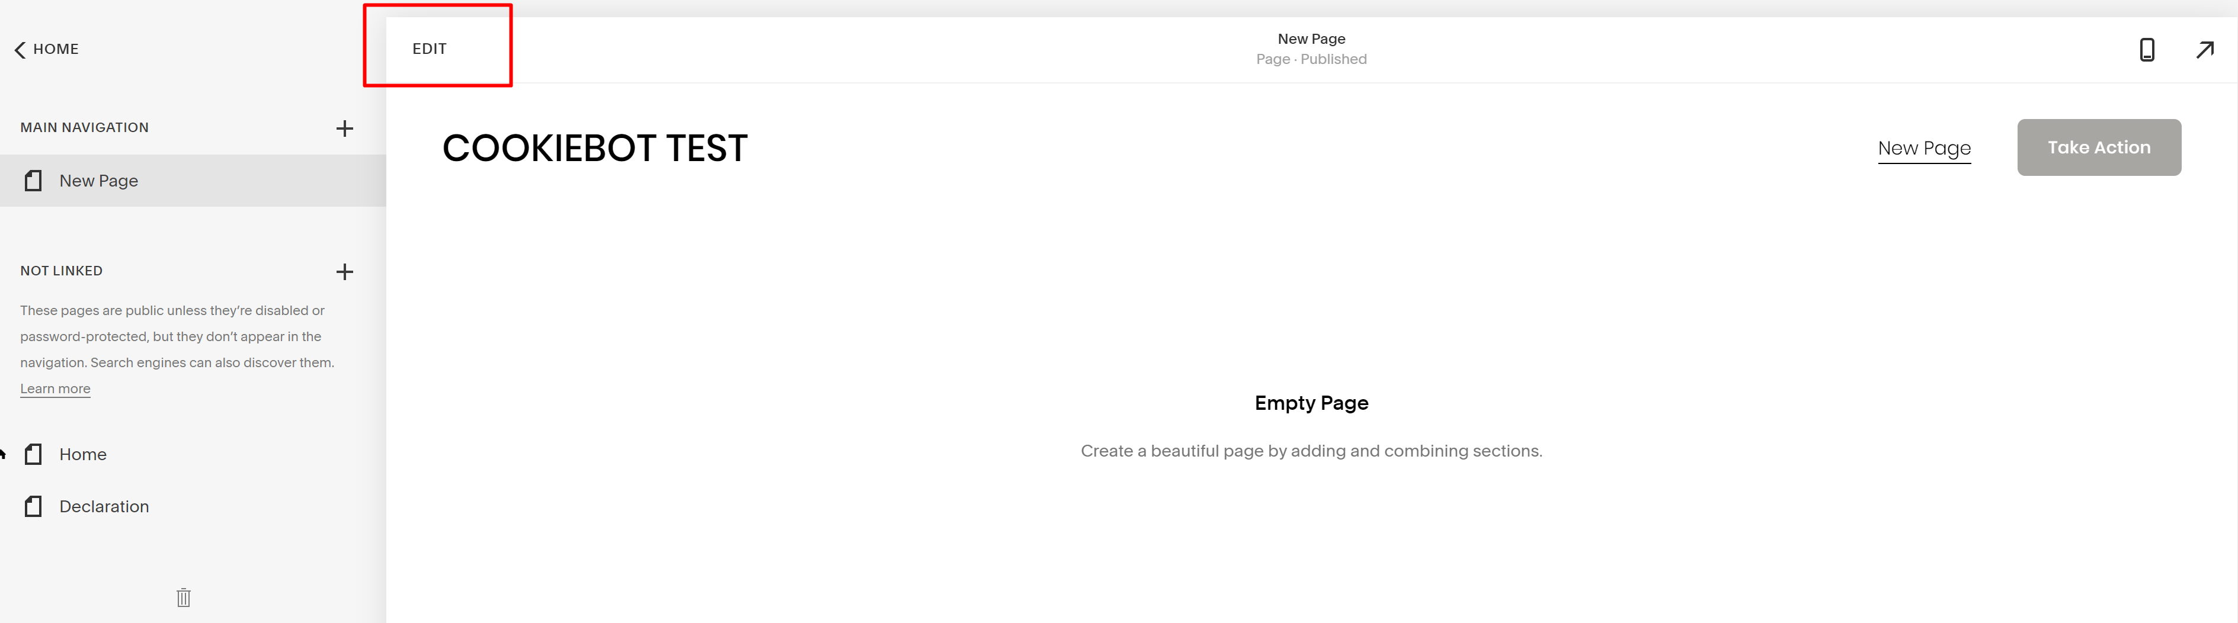Follow the Learn more link

pos(56,388)
